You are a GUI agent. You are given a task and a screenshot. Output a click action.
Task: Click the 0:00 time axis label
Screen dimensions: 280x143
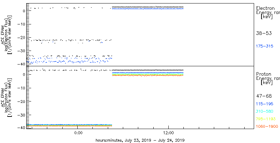tap(78, 133)
